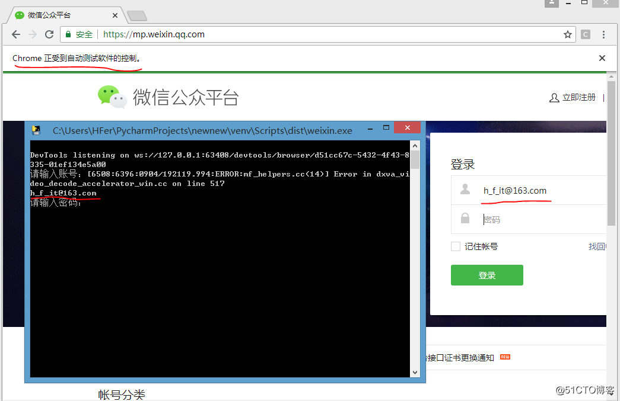
Task: Click the 微信公众平台 page title text
Action: click(x=186, y=97)
